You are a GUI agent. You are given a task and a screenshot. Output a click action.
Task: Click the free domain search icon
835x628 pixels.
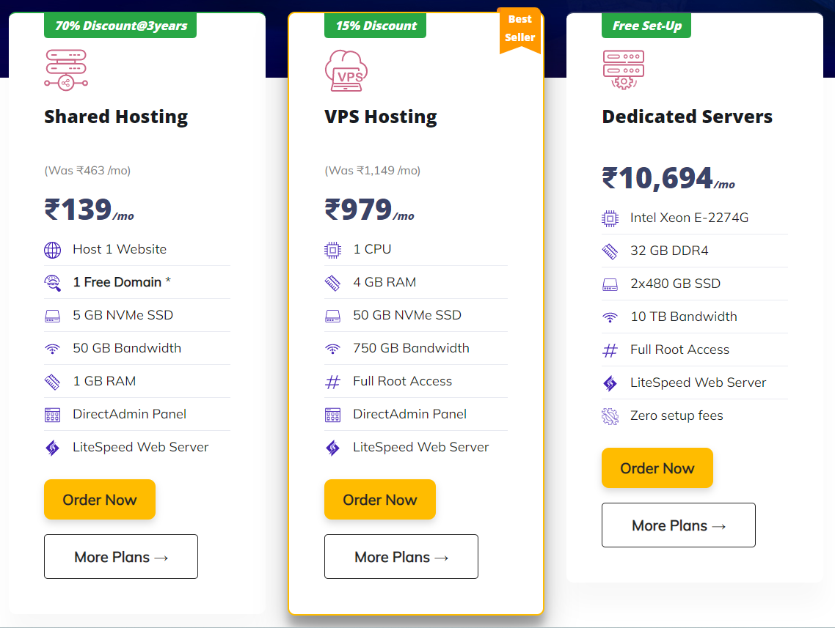click(x=52, y=283)
